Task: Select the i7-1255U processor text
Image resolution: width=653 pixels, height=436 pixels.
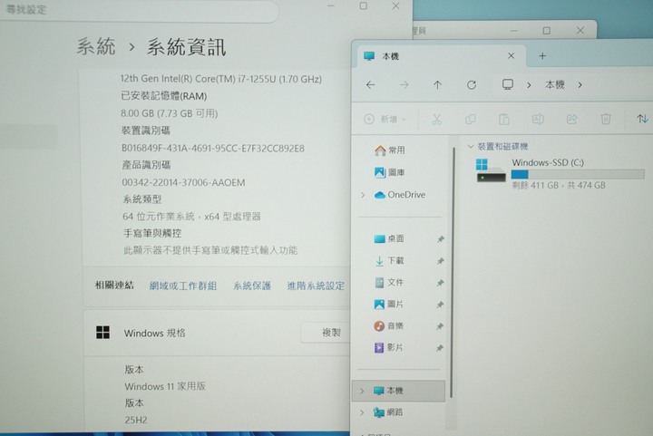Action: click(220, 79)
